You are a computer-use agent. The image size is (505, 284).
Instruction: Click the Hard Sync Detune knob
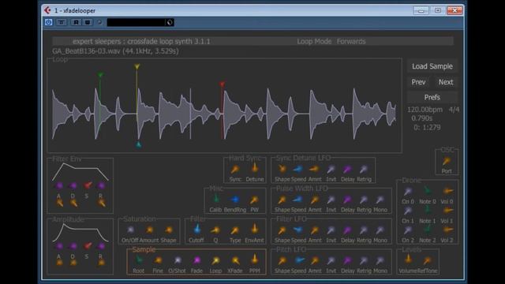pos(255,168)
